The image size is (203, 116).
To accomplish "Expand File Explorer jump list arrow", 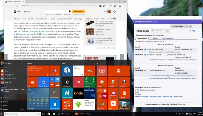I will tap(23, 98).
